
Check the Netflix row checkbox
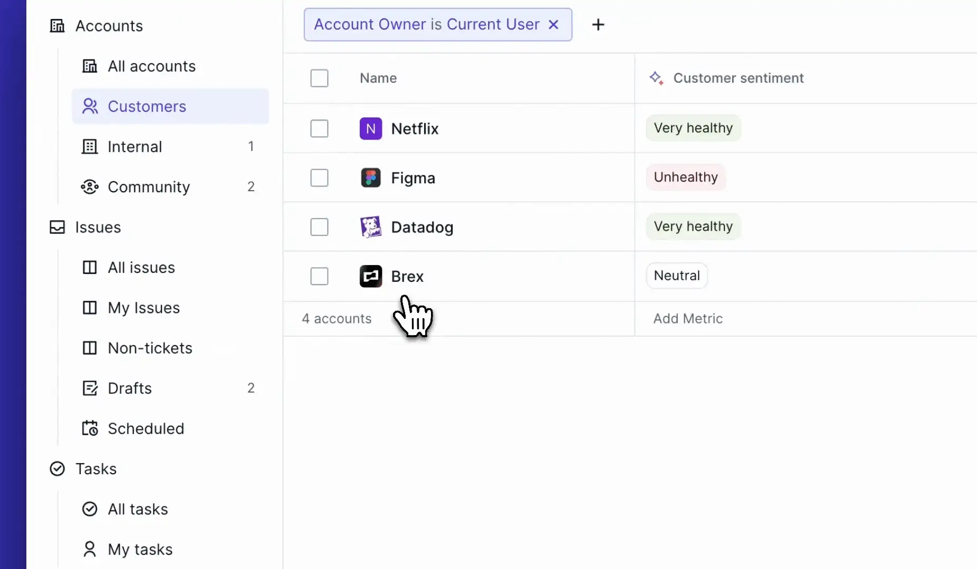pyautogui.click(x=319, y=129)
